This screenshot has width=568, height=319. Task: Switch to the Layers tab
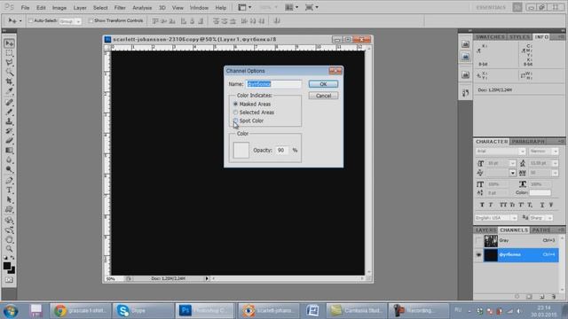(x=485, y=230)
